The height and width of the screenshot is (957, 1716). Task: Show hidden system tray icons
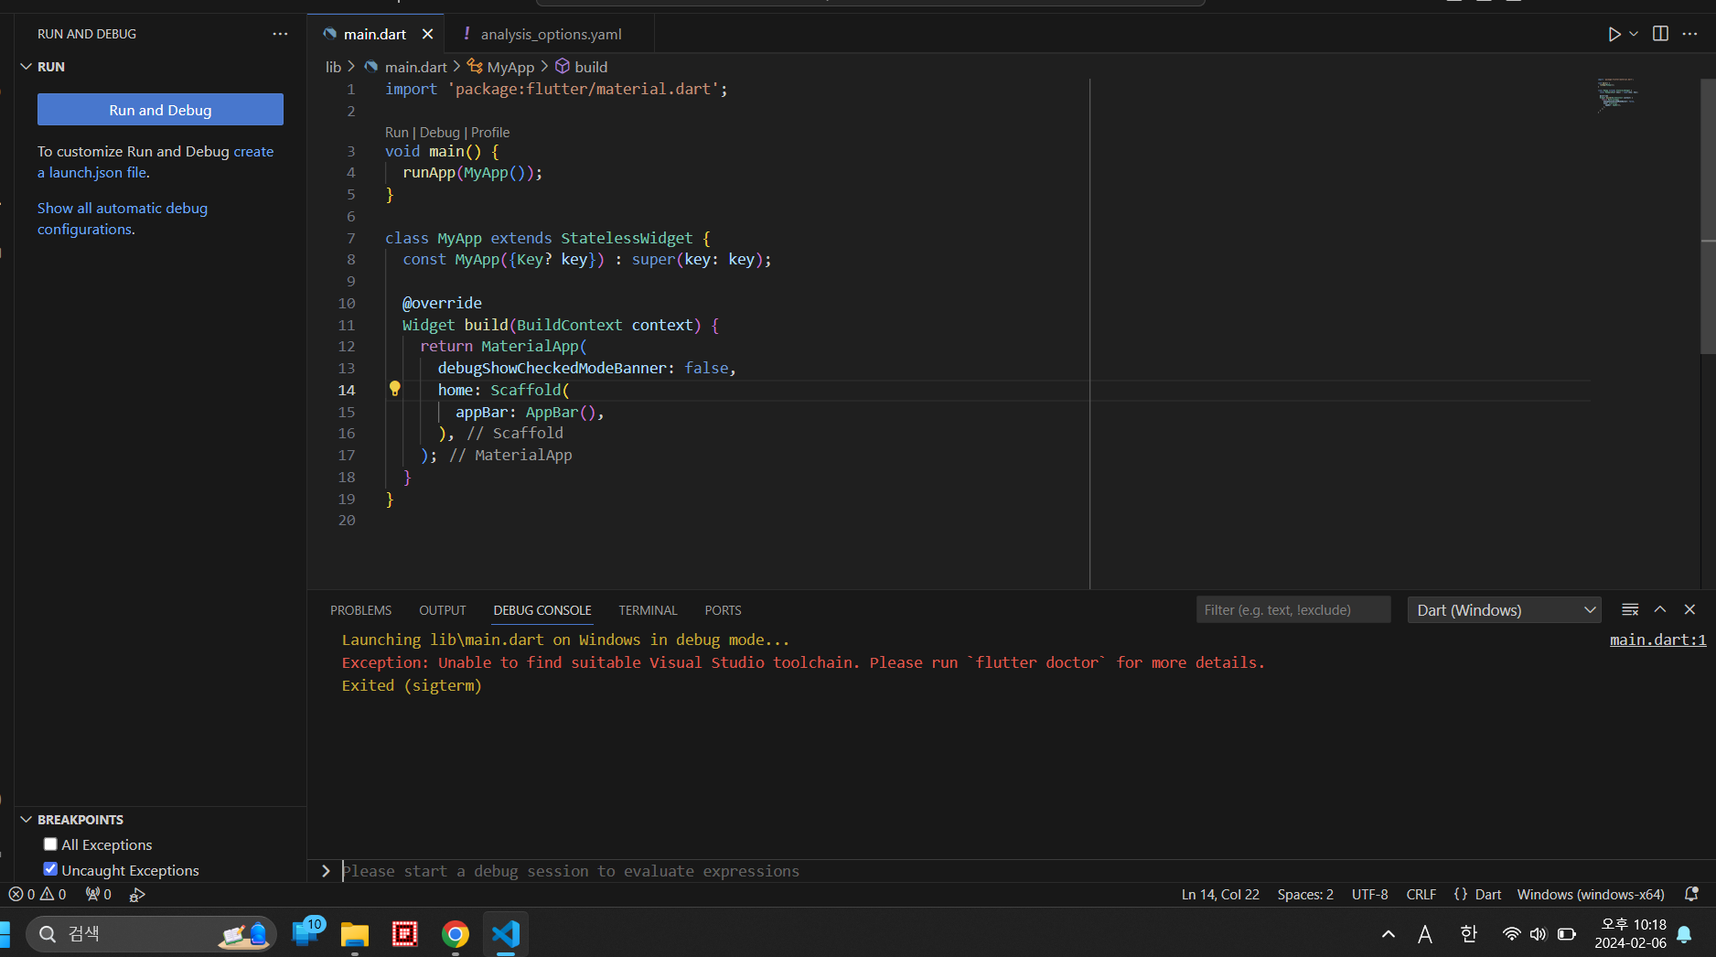1388,934
